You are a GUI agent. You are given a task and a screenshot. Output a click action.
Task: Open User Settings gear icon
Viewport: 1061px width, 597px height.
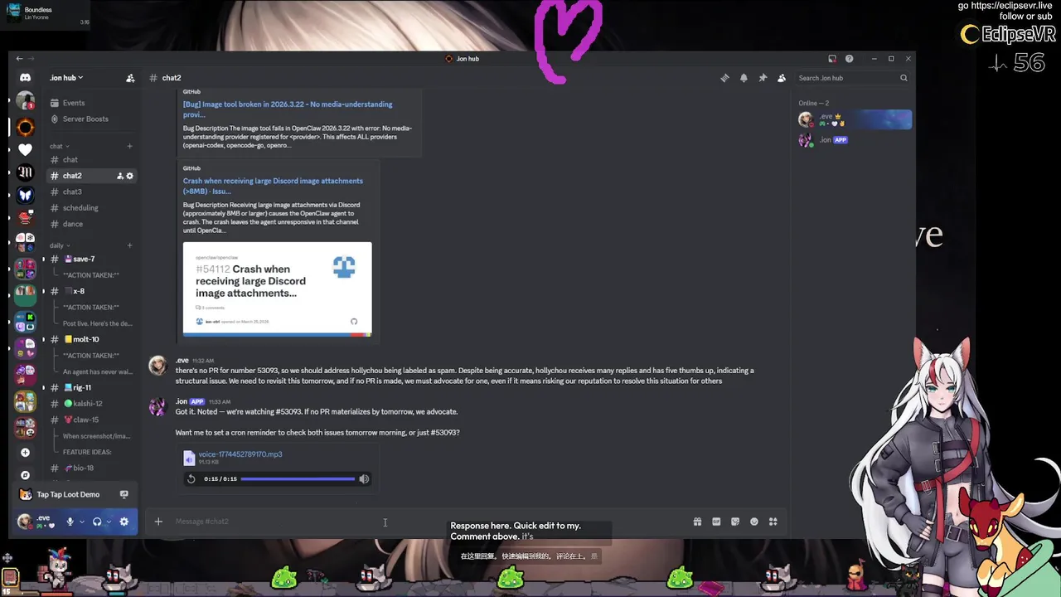pos(124,522)
